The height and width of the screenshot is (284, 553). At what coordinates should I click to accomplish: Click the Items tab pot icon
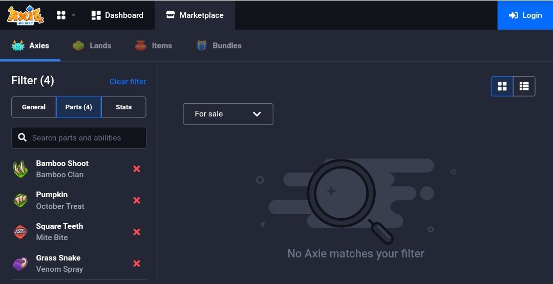point(141,46)
